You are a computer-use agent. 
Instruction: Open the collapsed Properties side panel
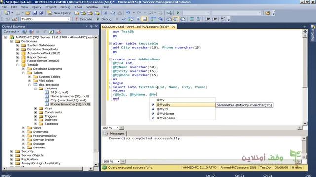[x=313, y=33]
